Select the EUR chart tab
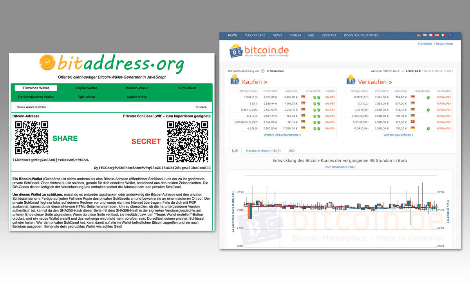Screen dimensions: 470x282 [x=235, y=150]
